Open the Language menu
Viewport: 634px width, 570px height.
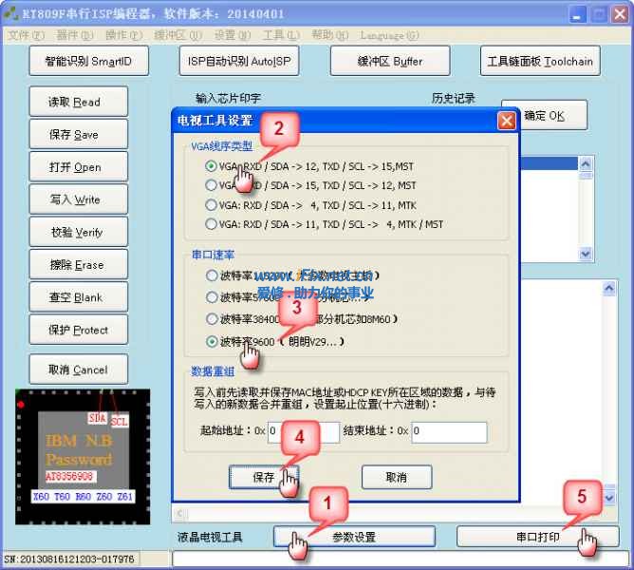tap(389, 35)
